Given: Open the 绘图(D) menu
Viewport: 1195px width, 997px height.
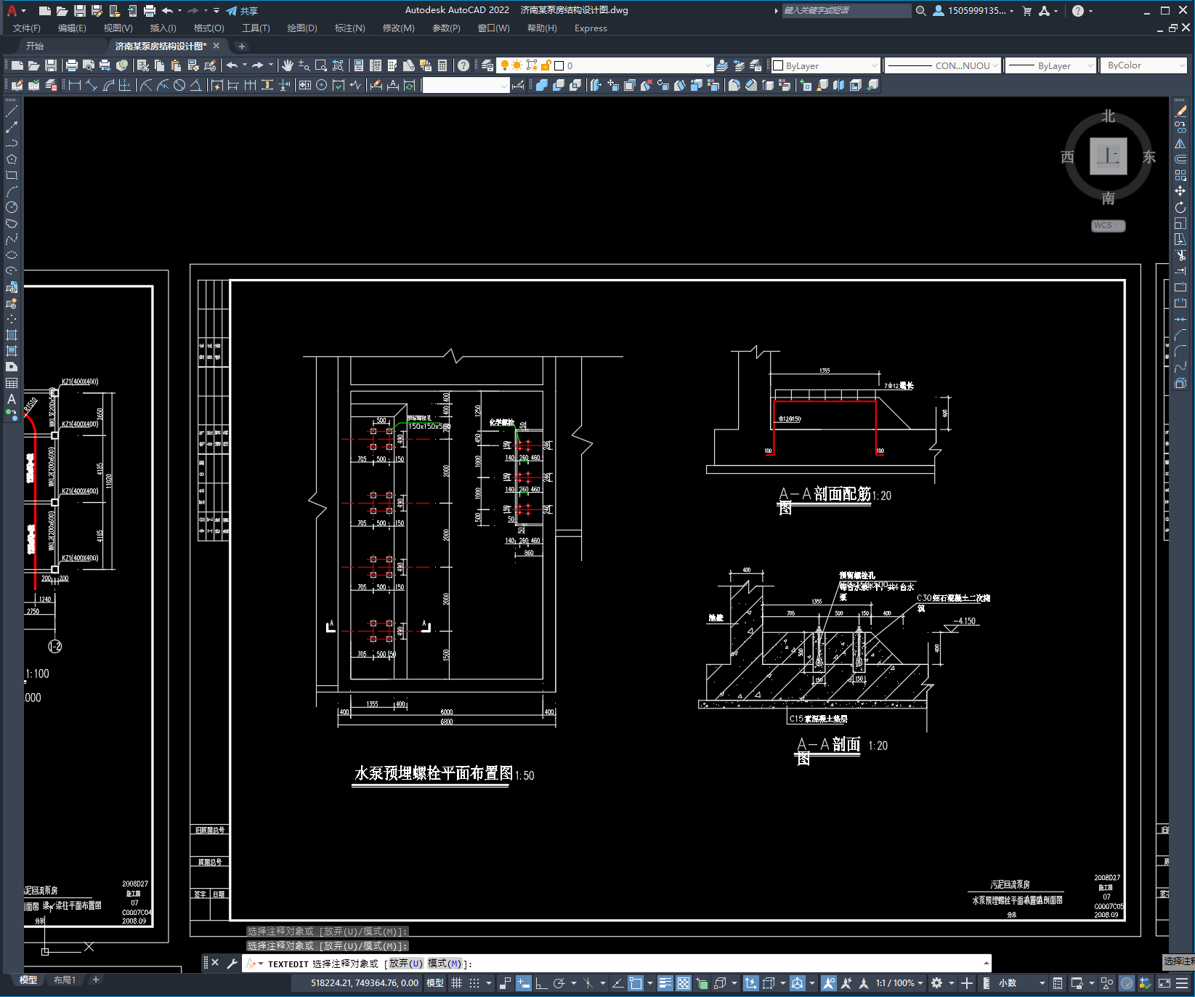Looking at the screenshot, I should (302, 28).
